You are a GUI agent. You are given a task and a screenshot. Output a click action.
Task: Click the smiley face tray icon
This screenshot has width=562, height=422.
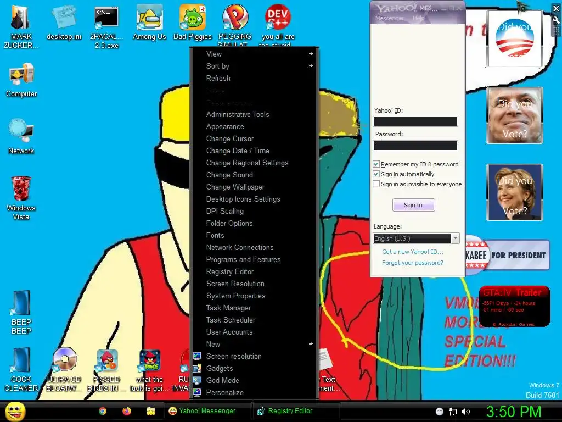440,412
